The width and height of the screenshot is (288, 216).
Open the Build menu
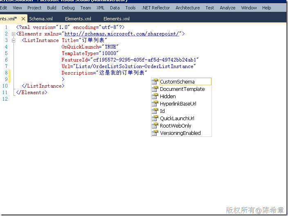pyautogui.click(x=52, y=8)
